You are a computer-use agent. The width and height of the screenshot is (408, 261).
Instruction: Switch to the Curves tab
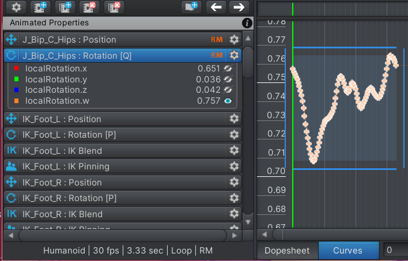click(349, 250)
